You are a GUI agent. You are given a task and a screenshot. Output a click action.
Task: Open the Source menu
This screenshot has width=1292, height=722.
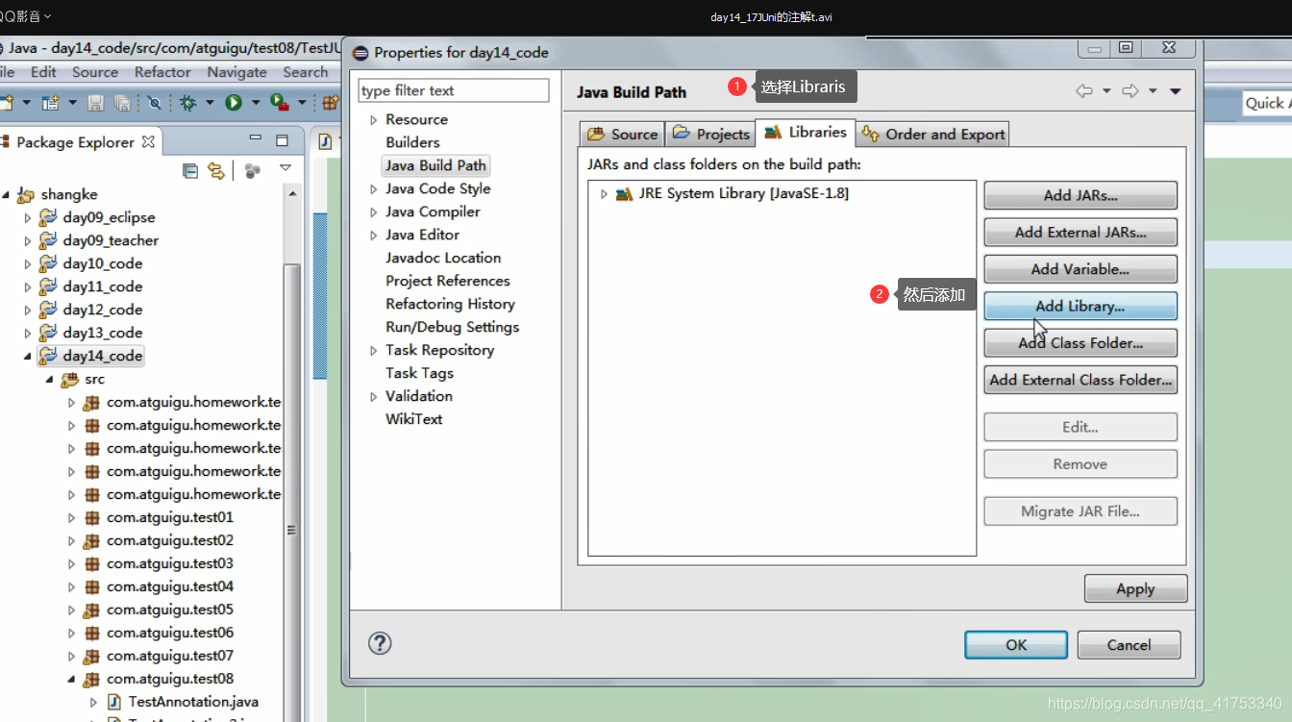click(x=95, y=72)
